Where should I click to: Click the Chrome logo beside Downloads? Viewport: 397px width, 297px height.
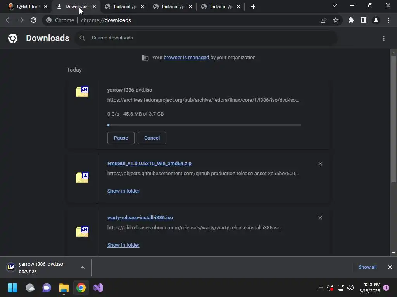(x=13, y=38)
